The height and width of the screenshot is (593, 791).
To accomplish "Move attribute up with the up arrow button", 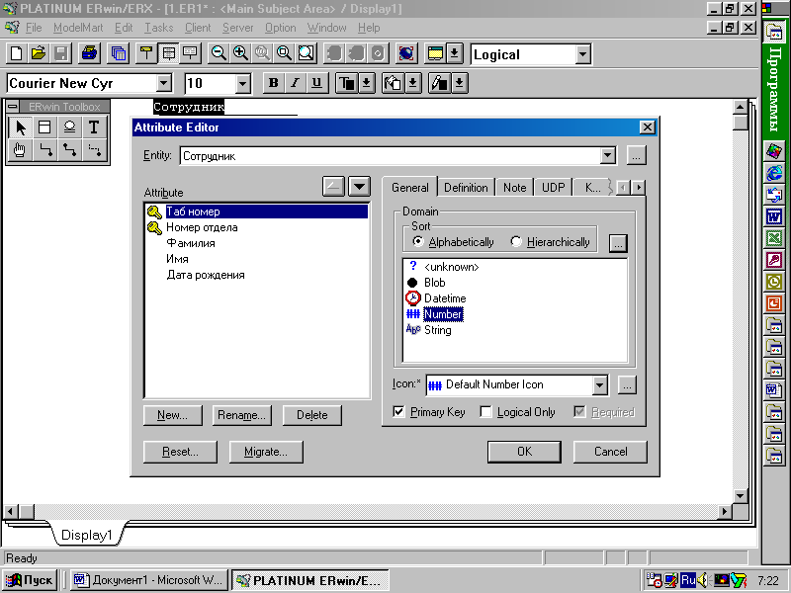I will [x=333, y=187].
